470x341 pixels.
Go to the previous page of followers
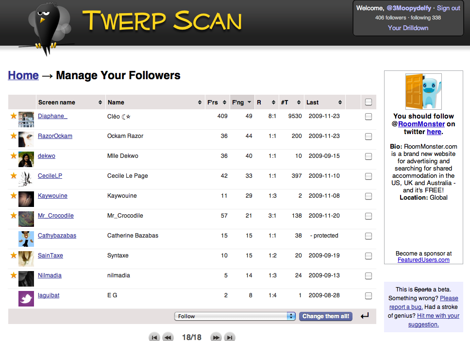pyautogui.click(x=168, y=338)
